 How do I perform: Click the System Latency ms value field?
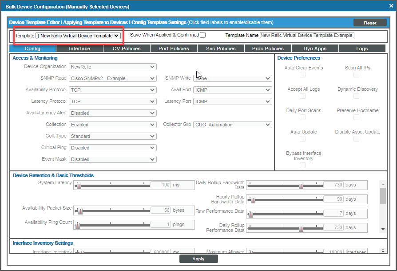[161, 185]
